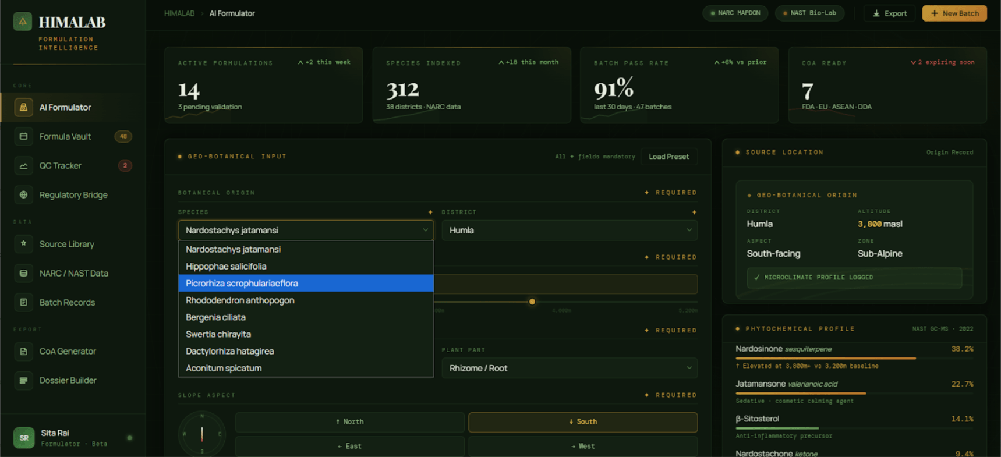Viewport: 1001px width, 457px height.
Task: Click the QC Tracker chart icon
Action: coord(23,166)
